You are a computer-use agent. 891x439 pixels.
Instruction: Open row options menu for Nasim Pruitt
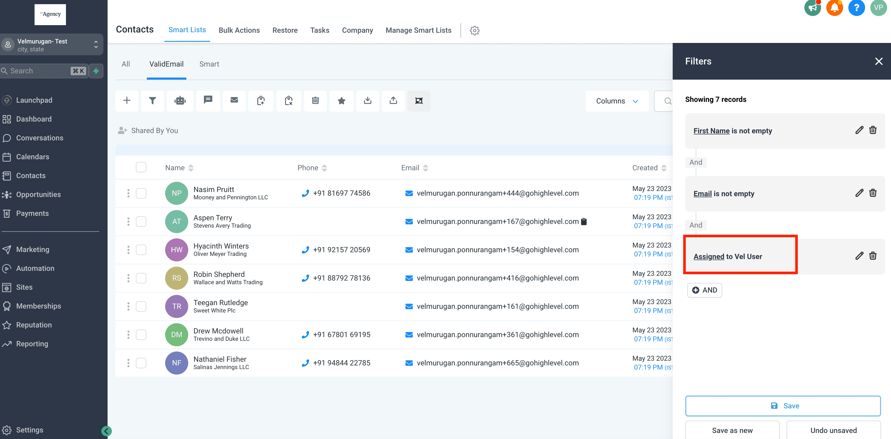tap(128, 193)
